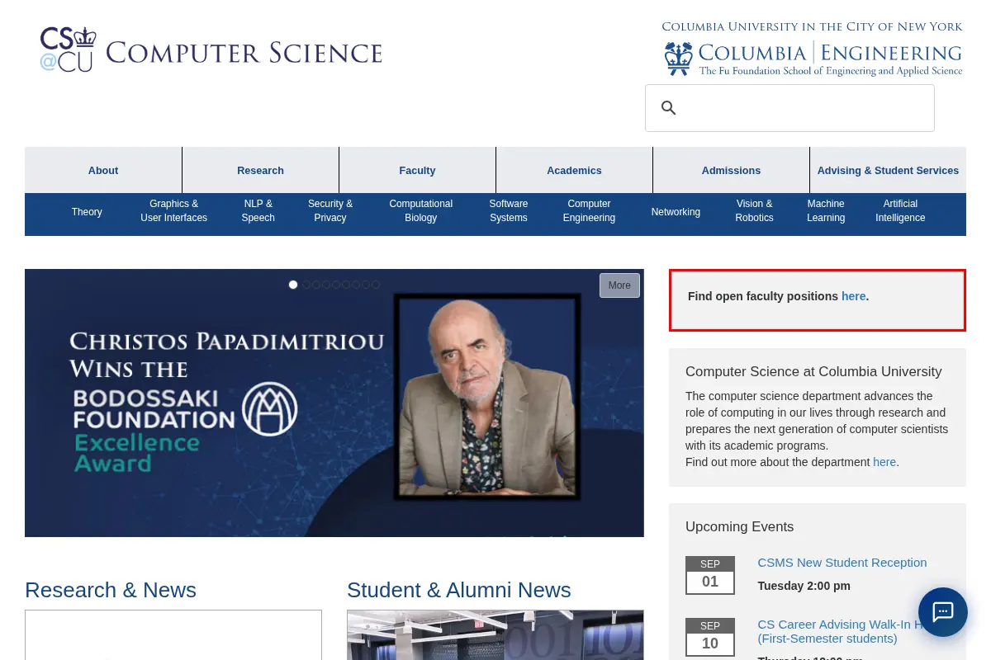Select the ninth carousel slide dot

pyautogui.click(x=376, y=285)
